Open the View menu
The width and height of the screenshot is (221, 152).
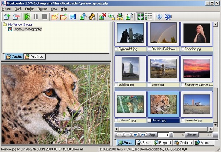pos(54,9)
